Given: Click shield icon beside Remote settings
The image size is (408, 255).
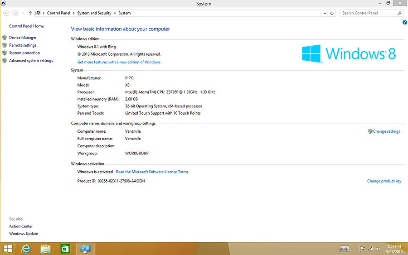Looking at the screenshot, I should point(5,45).
